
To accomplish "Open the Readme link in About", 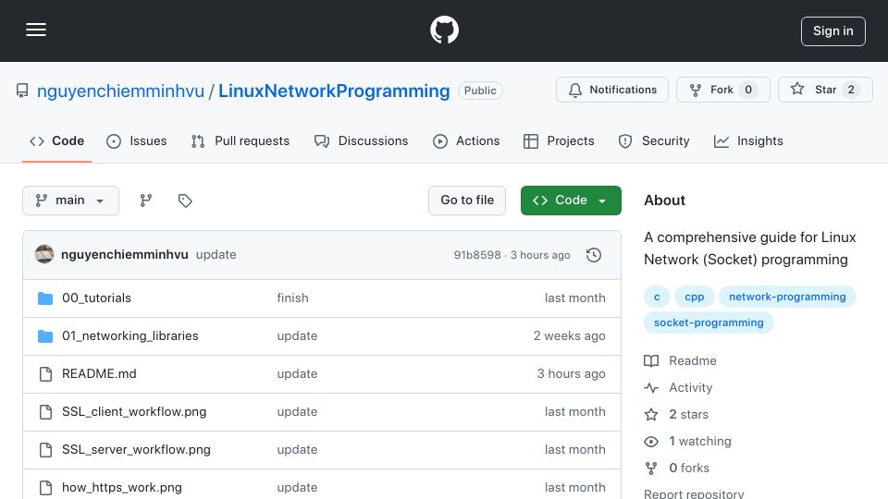I will coord(680,361).
